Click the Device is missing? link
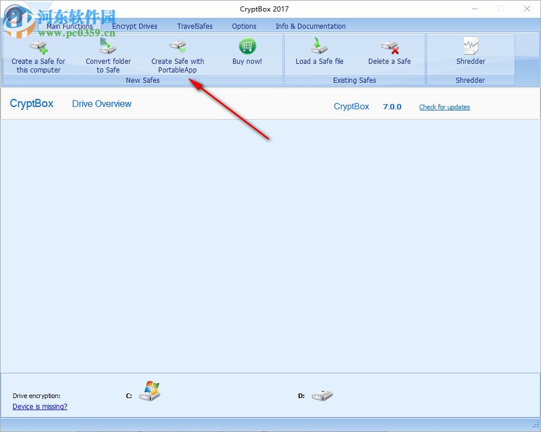This screenshot has height=432, width=541. tap(40, 407)
